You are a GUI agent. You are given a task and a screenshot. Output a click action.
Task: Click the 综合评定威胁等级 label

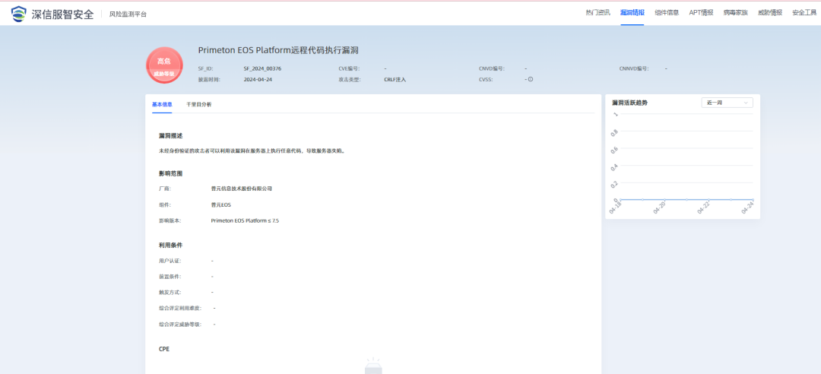pos(180,325)
